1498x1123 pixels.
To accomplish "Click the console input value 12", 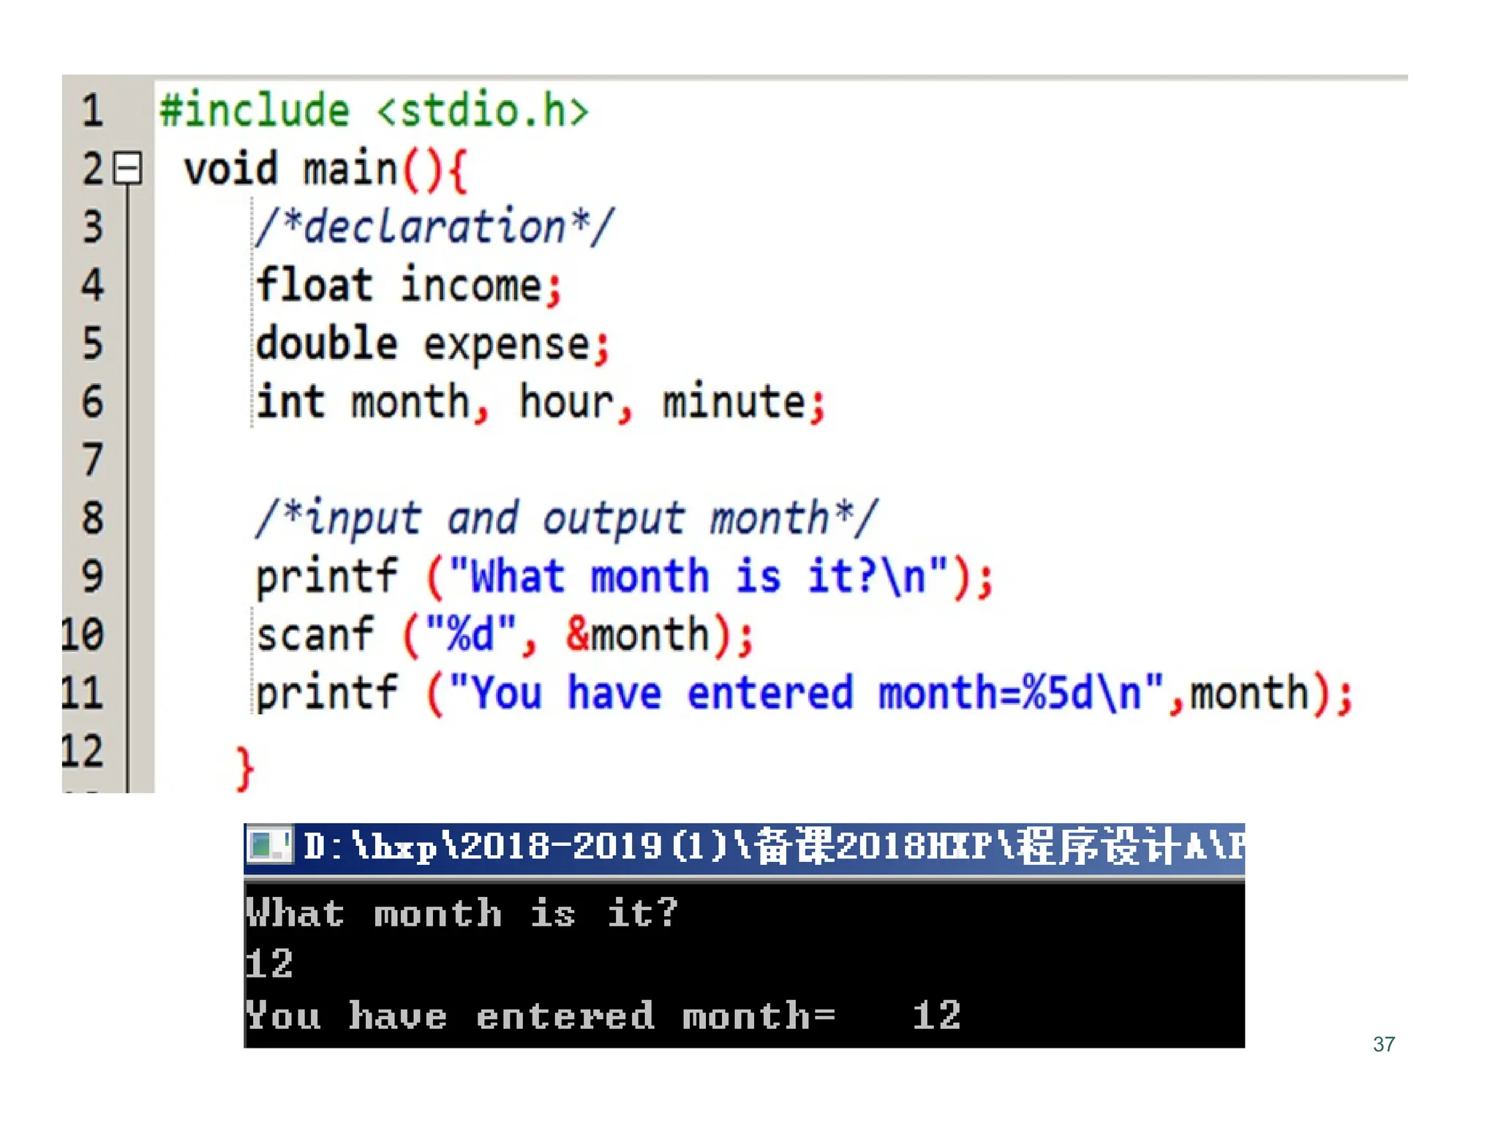I will point(269,964).
